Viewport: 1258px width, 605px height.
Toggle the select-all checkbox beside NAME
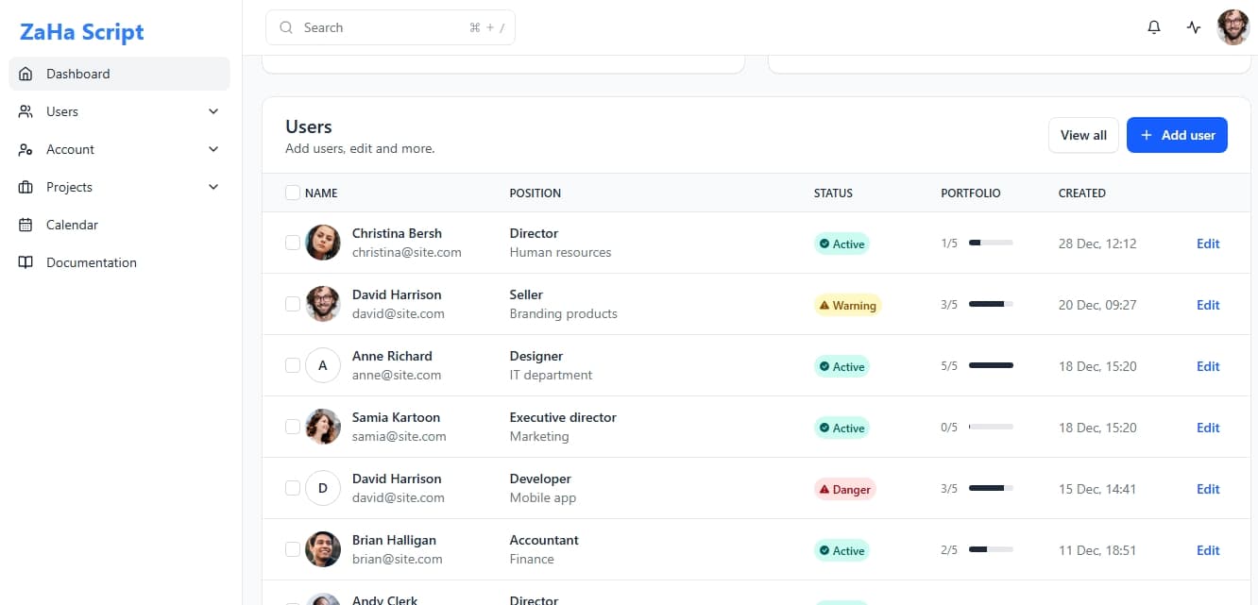click(x=293, y=193)
